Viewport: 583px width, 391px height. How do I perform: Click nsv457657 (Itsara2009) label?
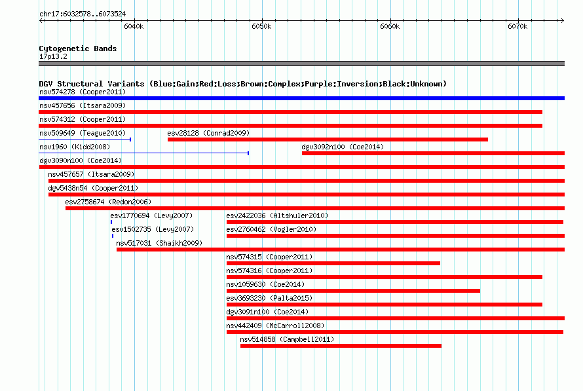(x=91, y=174)
